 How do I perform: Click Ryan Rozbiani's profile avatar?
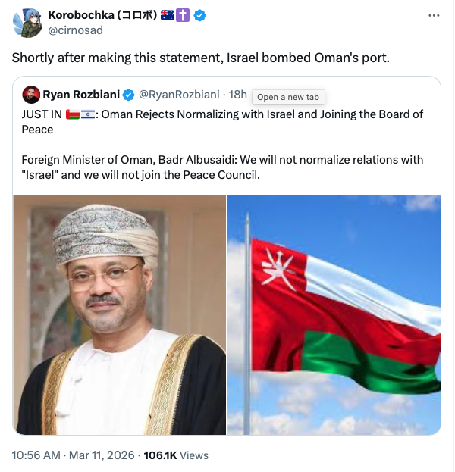pos(30,95)
